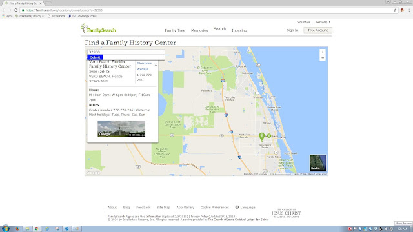Click the Action Center flag tray icon
Viewport: 413px width, 232px height.
355,229
